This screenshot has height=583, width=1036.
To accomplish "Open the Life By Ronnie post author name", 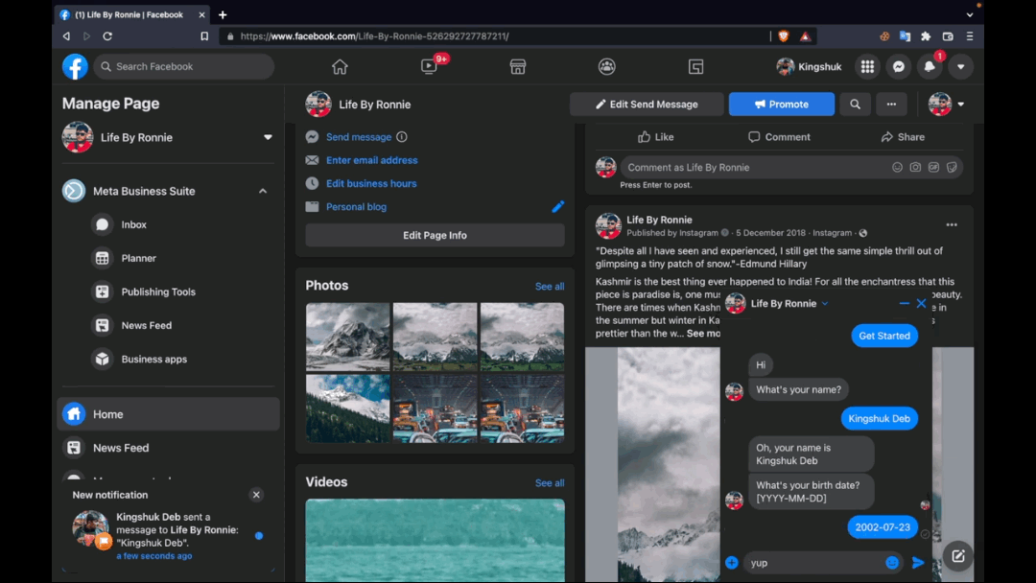I will (x=659, y=220).
